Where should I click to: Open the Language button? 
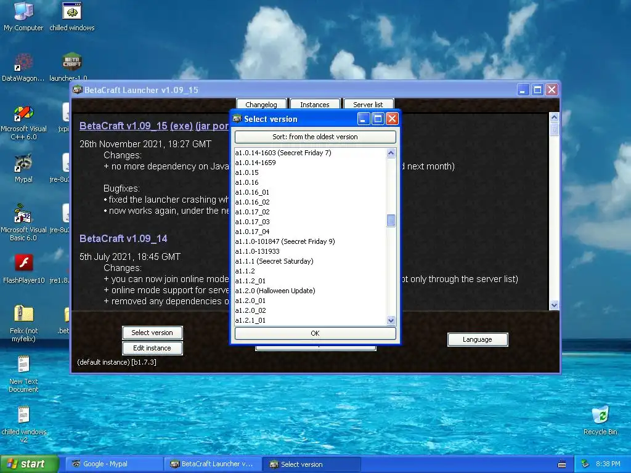coord(478,339)
